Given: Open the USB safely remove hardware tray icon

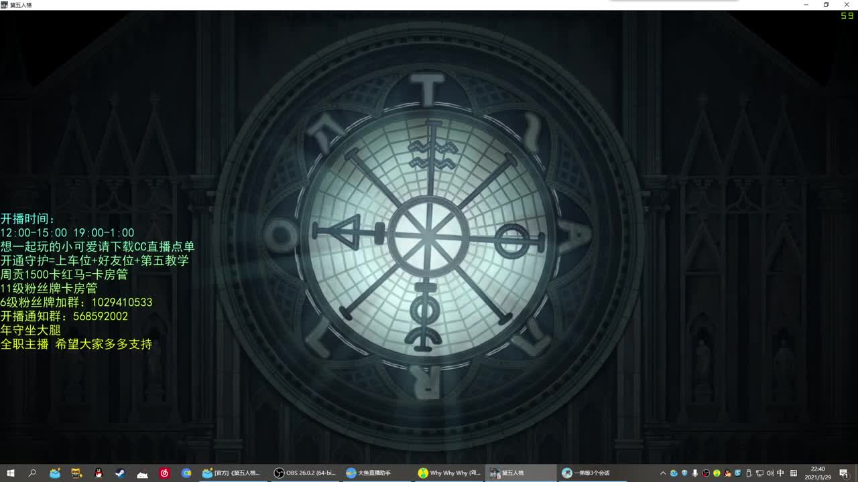Looking at the screenshot, I should click(749, 473).
